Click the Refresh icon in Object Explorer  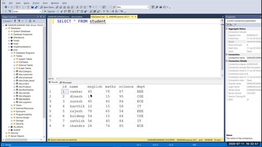point(30,21)
